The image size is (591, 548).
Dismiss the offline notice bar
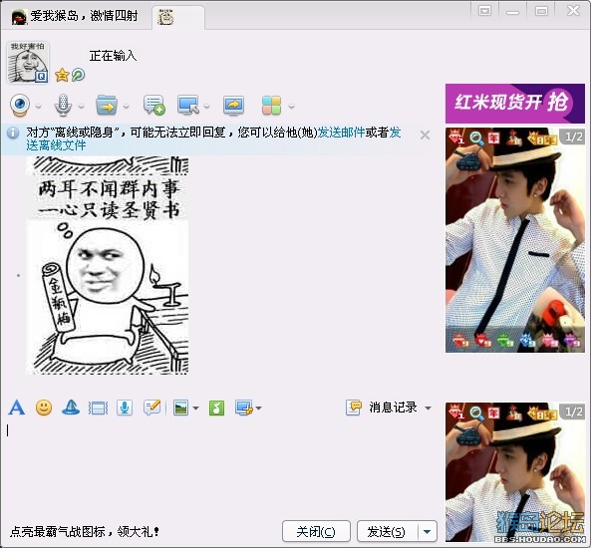[x=425, y=135]
